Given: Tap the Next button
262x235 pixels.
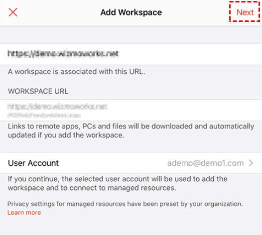Looking at the screenshot, I should pyautogui.click(x=245, y=12).
